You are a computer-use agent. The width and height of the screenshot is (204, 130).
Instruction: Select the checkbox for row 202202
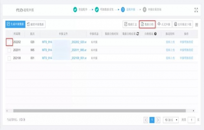(x=9, y=42)
